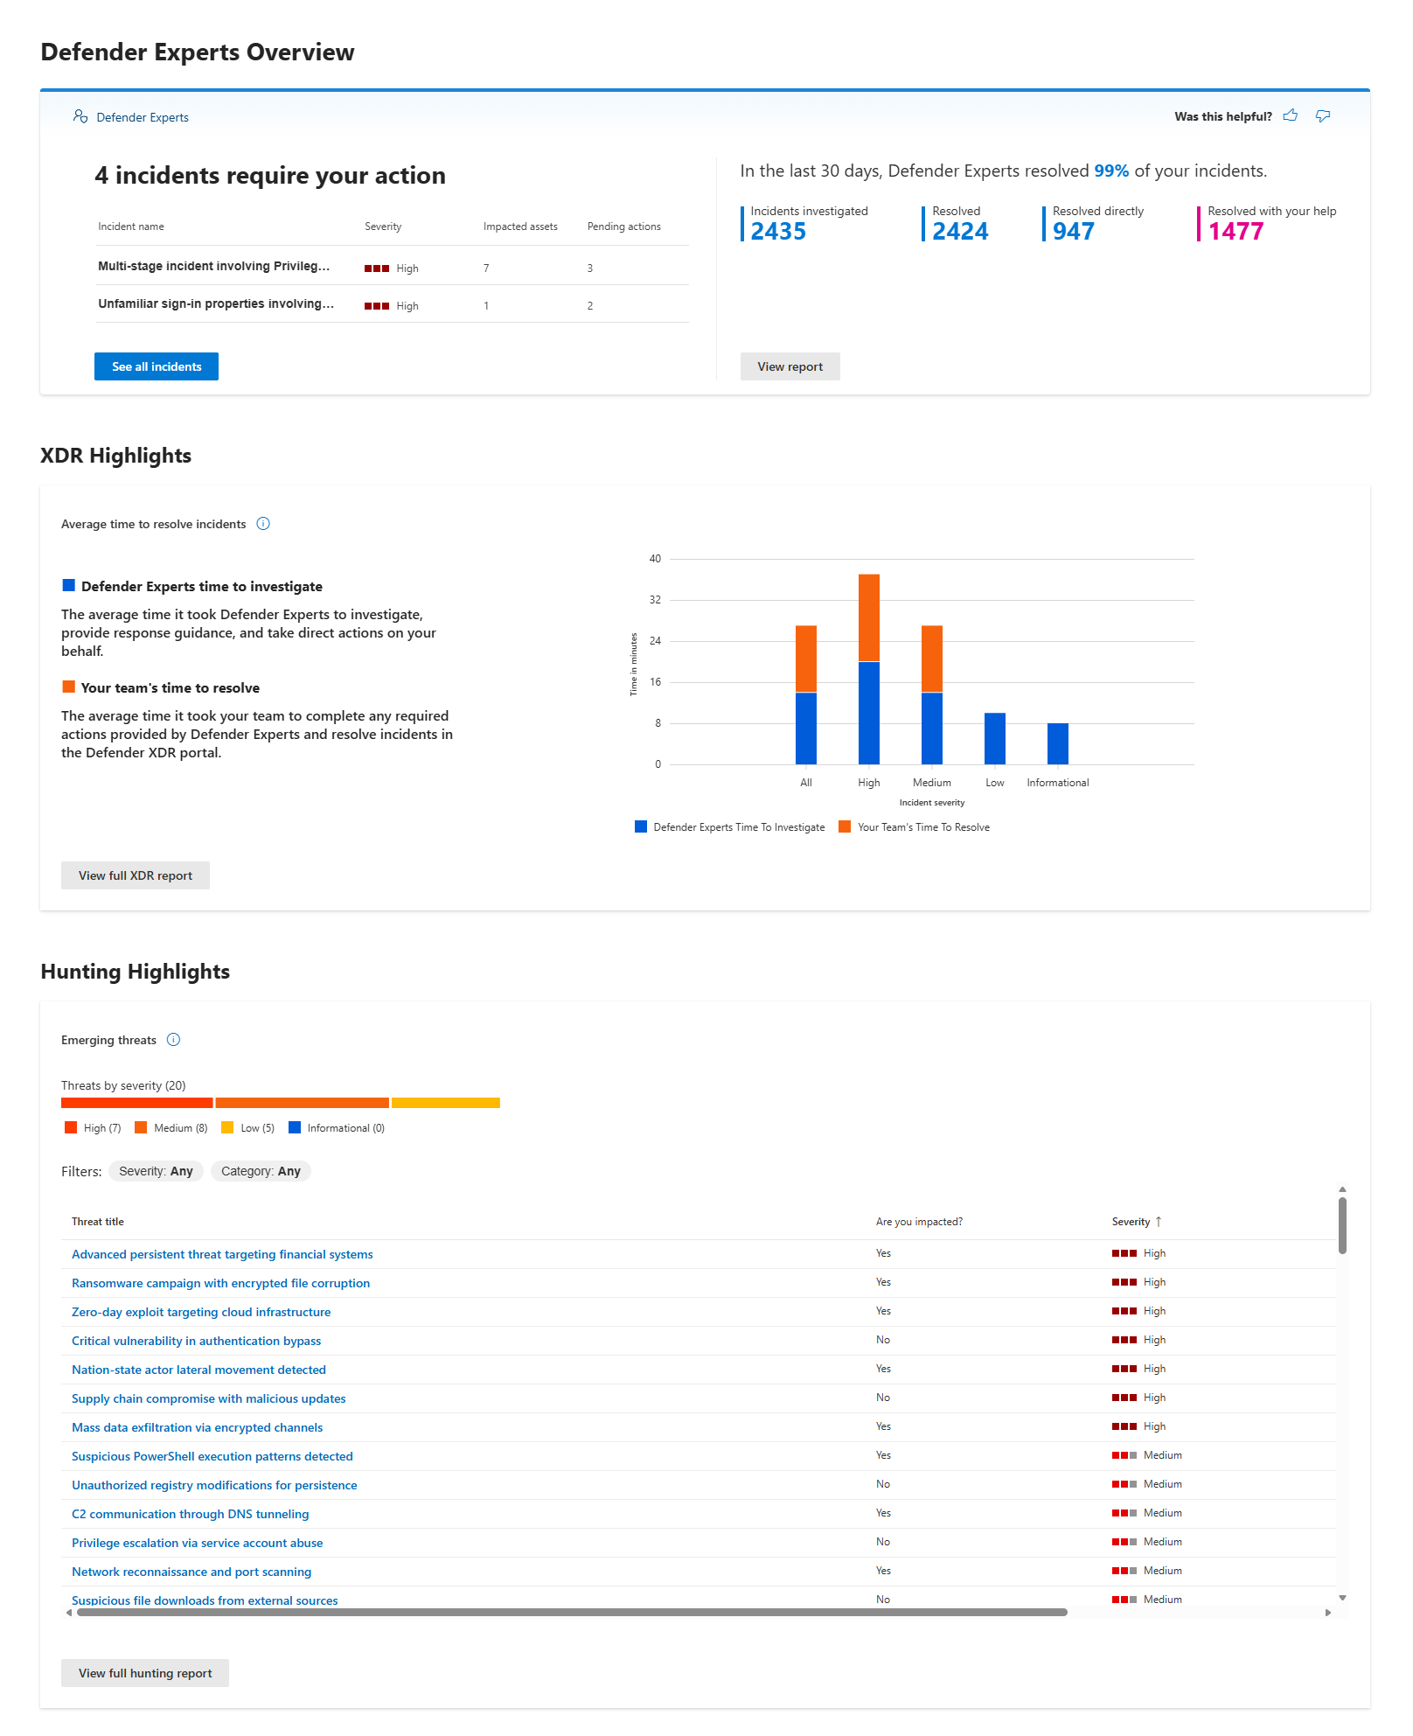Click scroll left arrow of threats table

coord(69,1613)
